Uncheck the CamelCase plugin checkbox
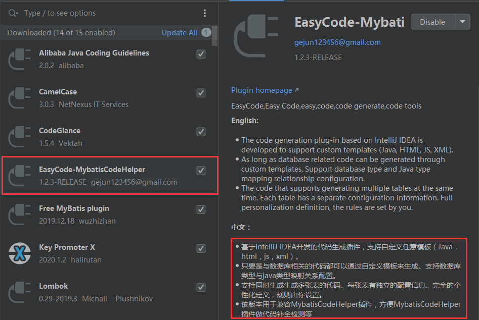 [201, 93]
